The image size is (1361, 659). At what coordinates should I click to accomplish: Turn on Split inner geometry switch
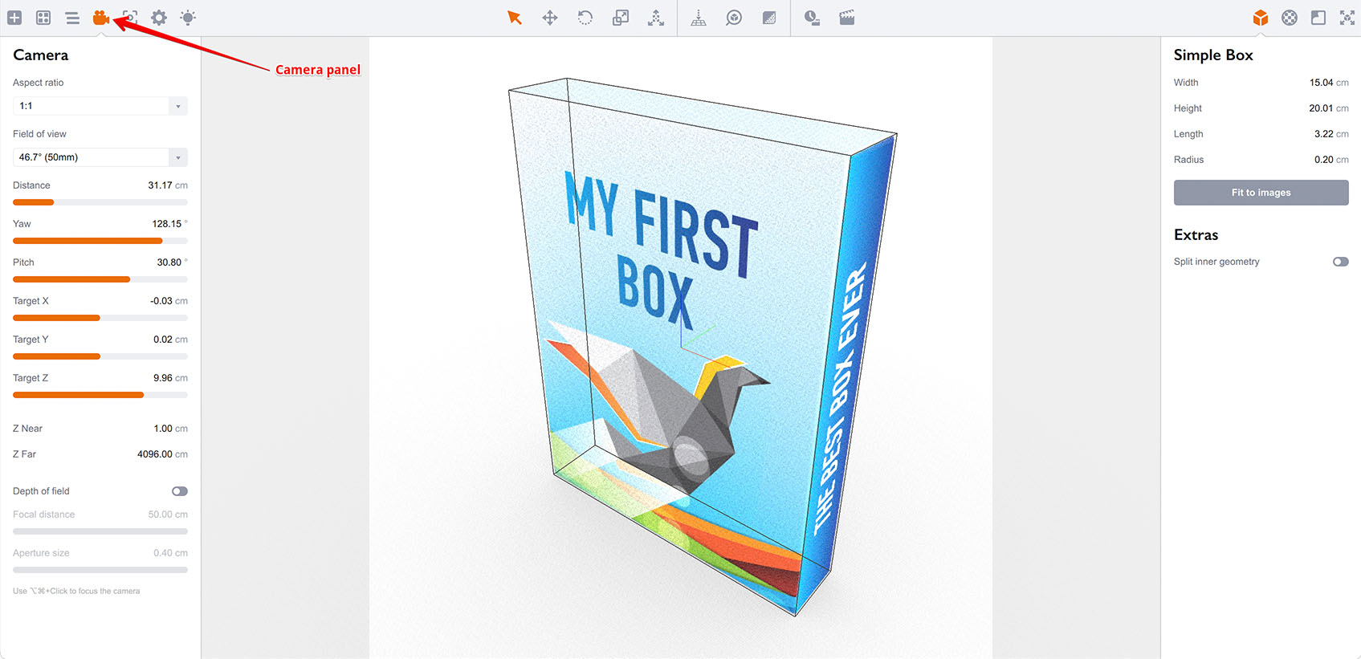tap(1341, 262)
